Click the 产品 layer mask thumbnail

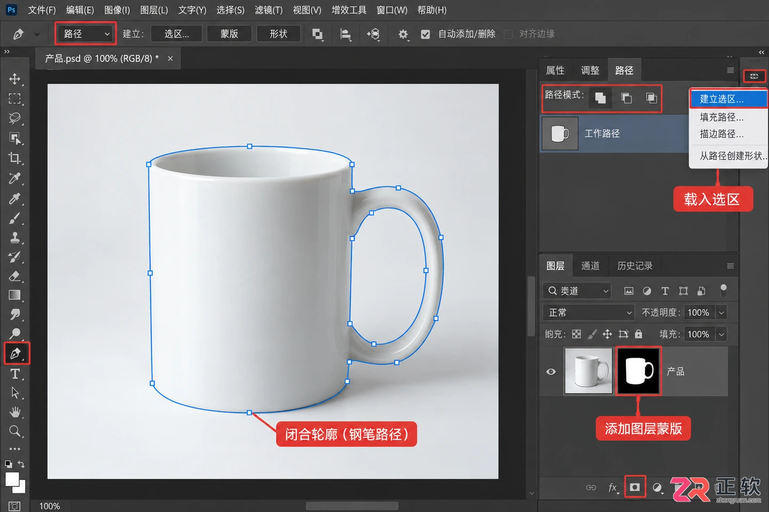639,371
